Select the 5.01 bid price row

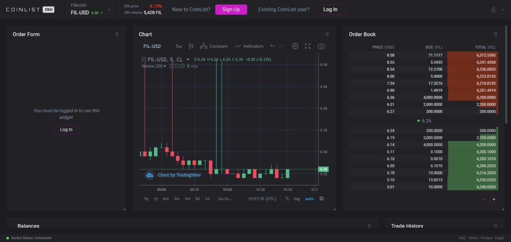click(x=423, y=187)
